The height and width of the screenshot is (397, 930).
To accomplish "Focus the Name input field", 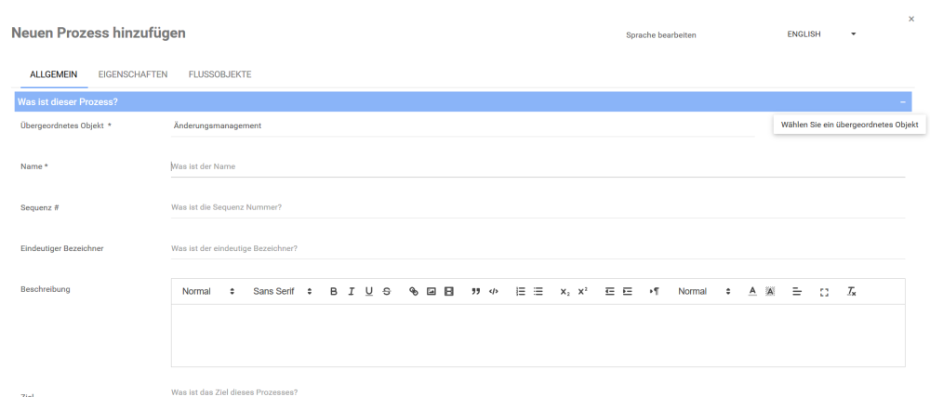I will click(x=538, y=166).
